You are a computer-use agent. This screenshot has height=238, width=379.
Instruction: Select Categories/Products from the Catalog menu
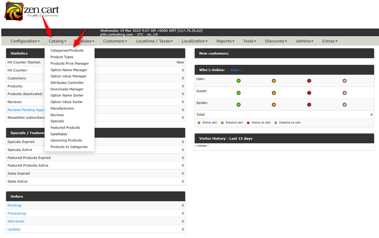[67, 50]
